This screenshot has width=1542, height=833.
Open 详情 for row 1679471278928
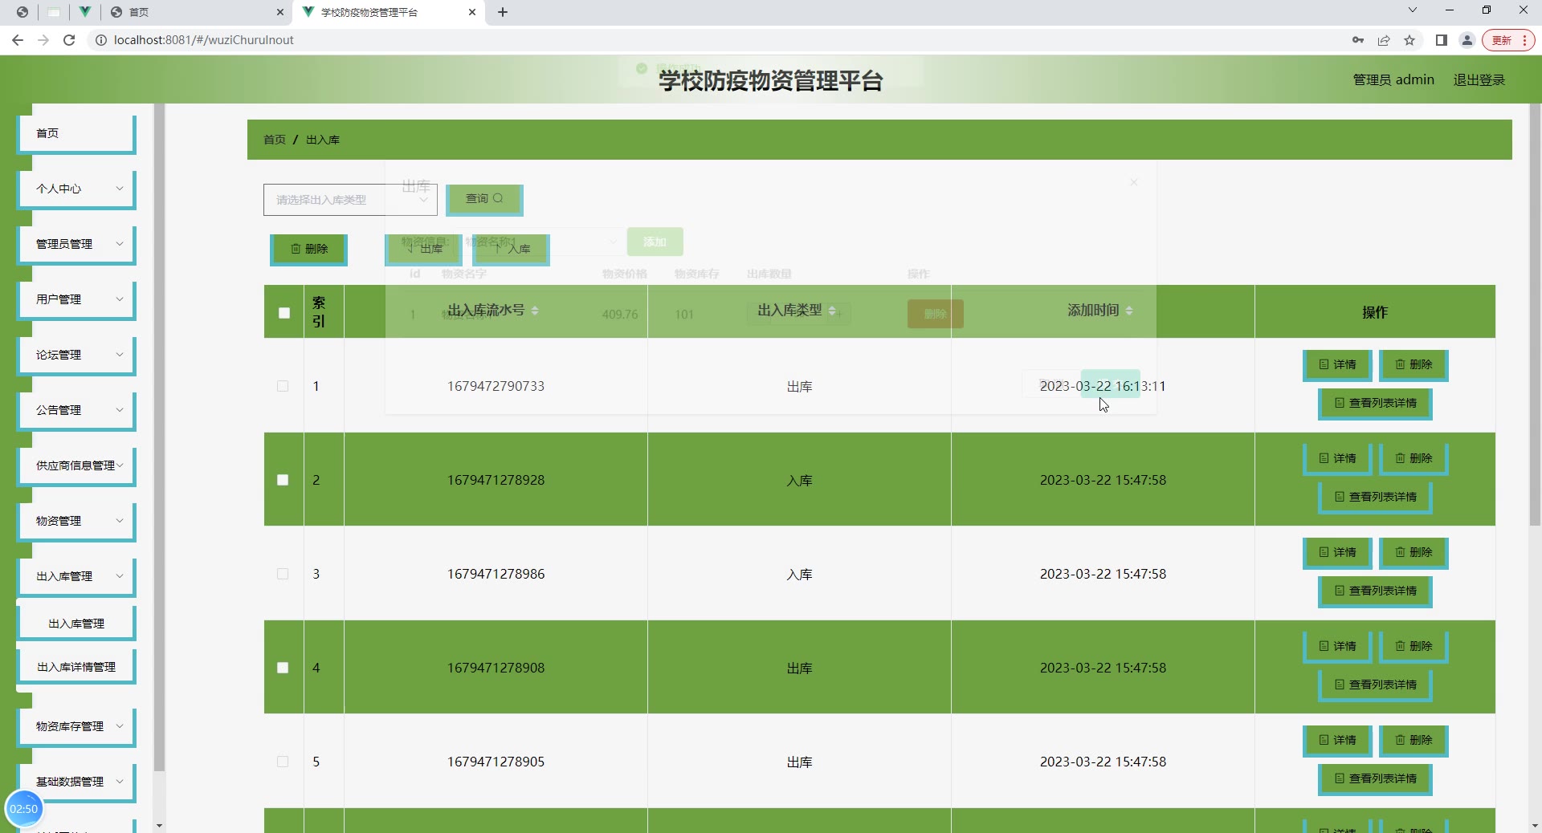pos(1337,459)
